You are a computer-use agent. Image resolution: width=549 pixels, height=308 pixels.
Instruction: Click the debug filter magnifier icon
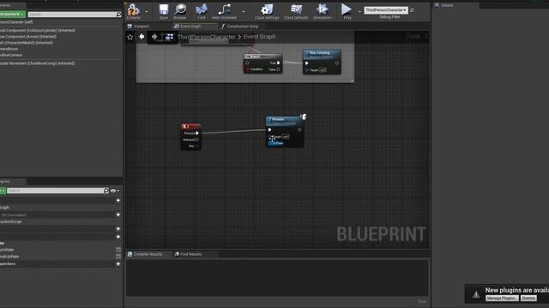click(412, 10)
